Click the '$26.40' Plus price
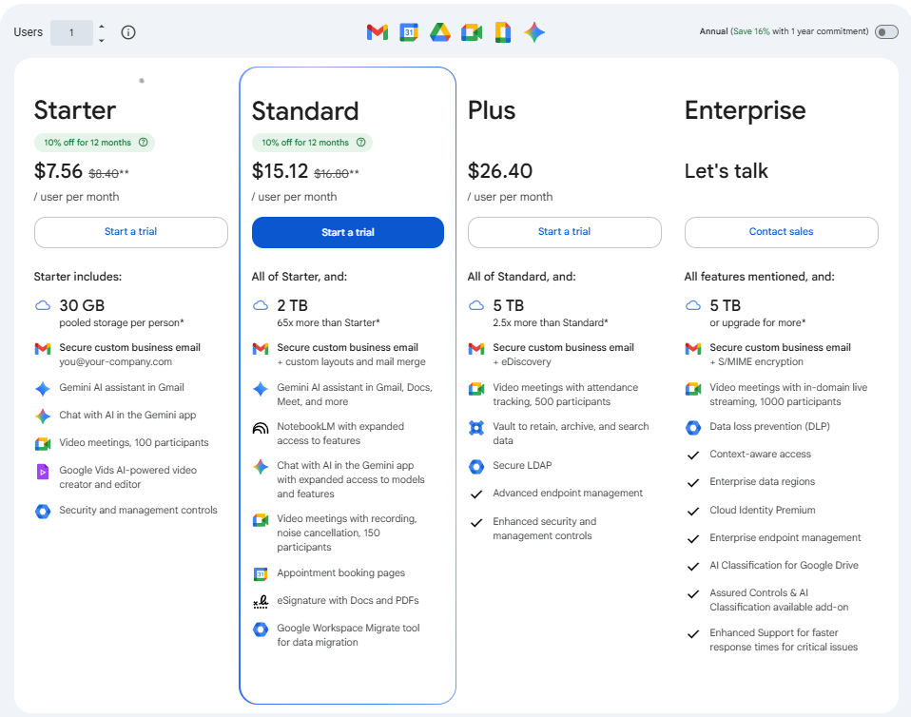 point(499,171)
